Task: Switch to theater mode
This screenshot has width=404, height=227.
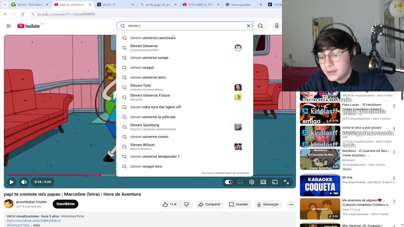Action: (x=263, y=182)
